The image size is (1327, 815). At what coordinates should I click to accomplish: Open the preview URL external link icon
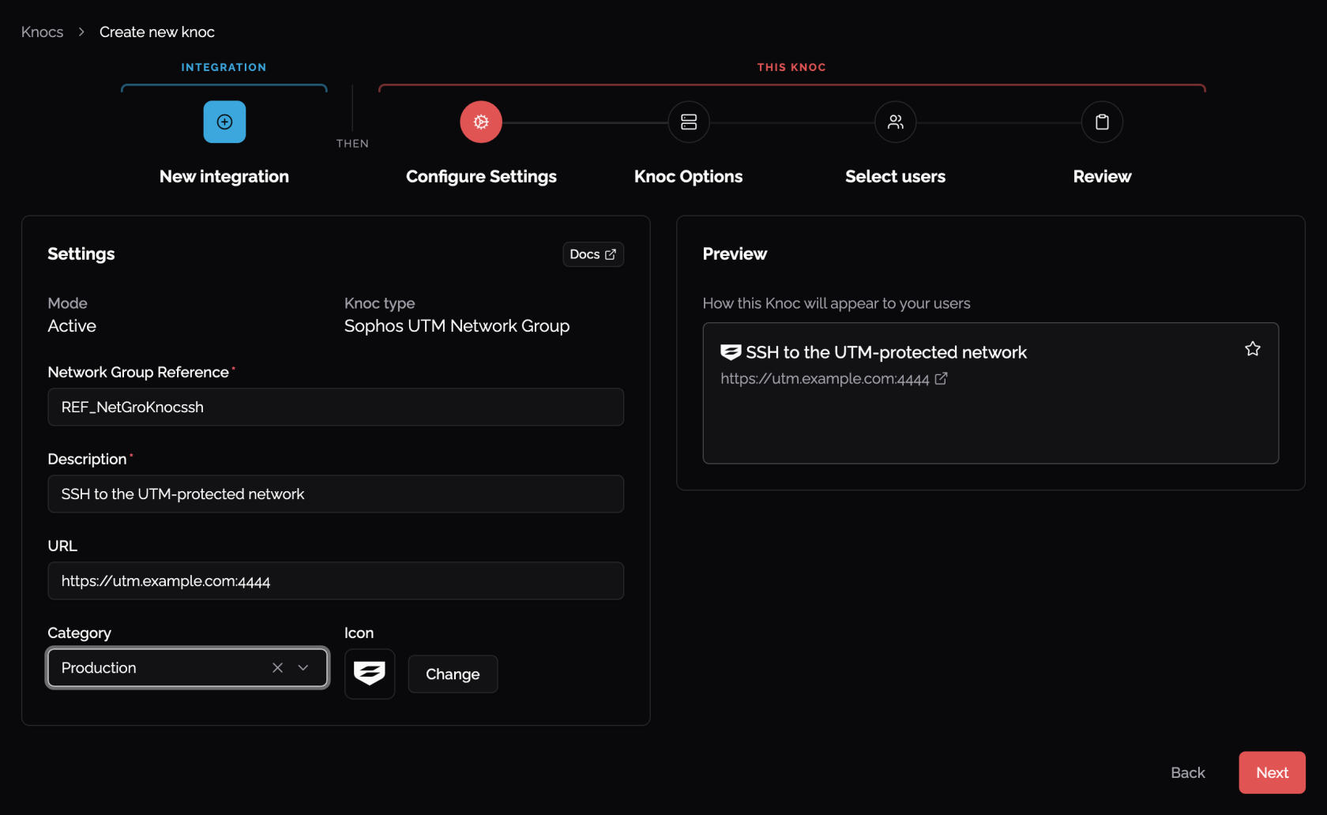pos(941,378)
